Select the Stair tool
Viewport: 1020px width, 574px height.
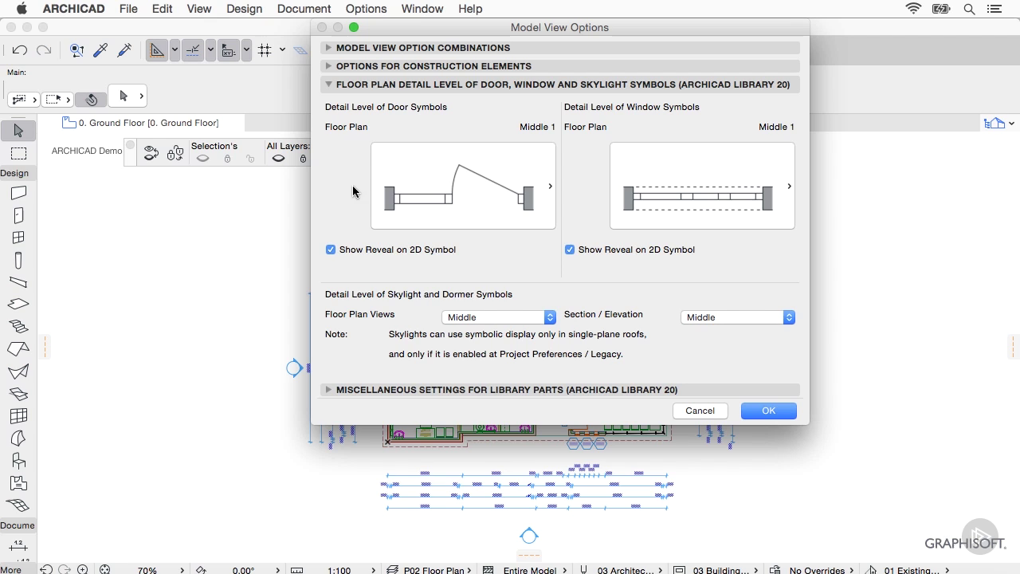pyautogui.click(x=18, y=327)
